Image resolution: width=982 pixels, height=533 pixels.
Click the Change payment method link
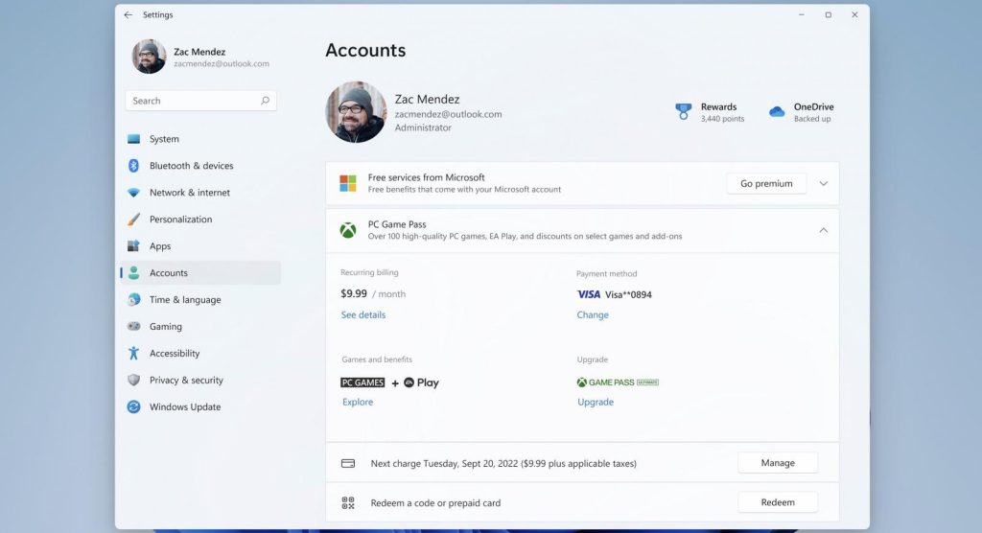[593, 314]
